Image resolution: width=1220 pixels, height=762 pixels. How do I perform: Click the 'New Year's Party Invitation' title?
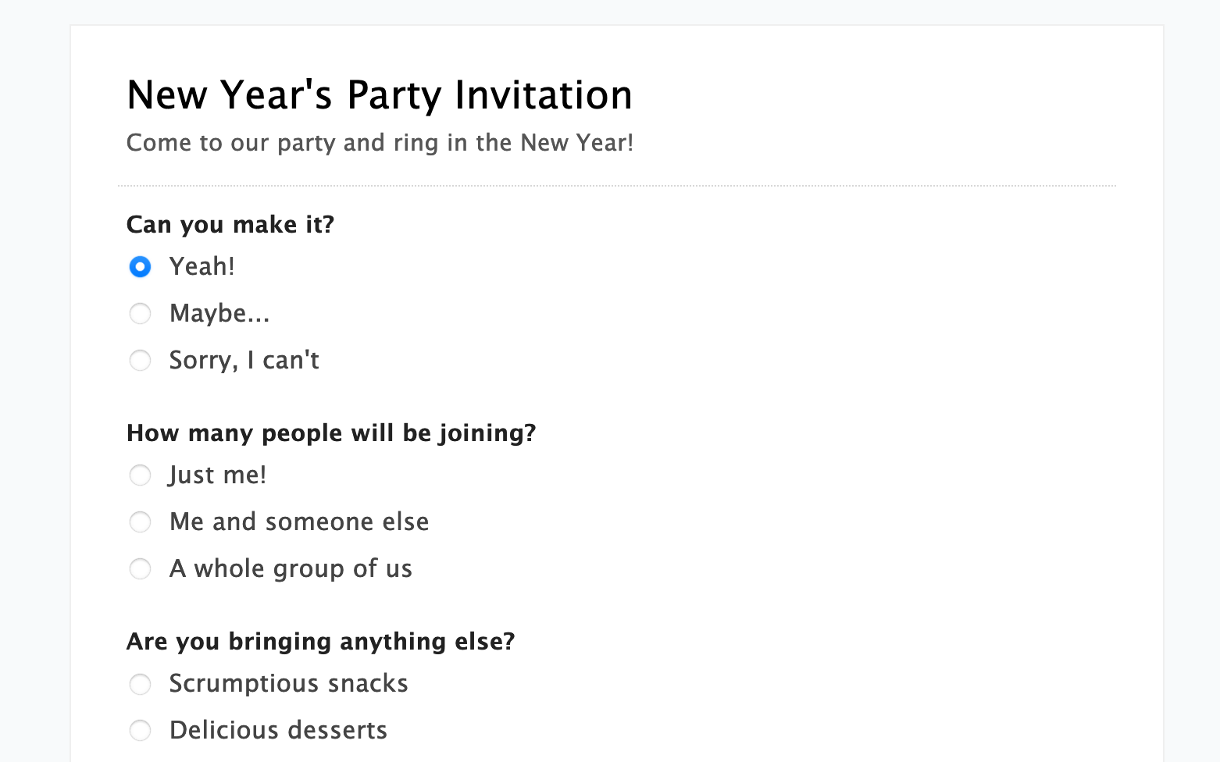point(380,95)
